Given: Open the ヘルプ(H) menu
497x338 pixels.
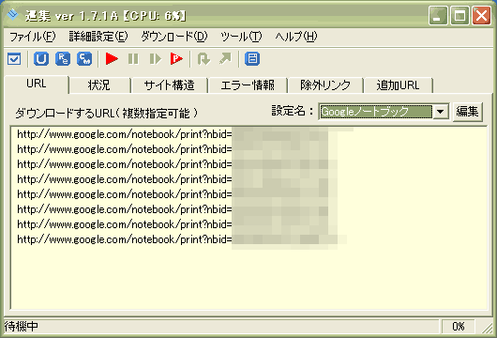Looking at the screenshot, I should tap(296, 37).
